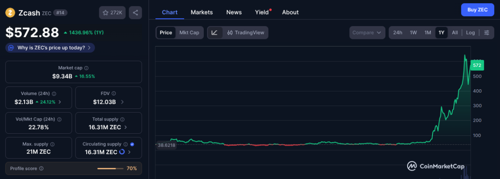Set chart range to 1Y
500x179 pixels.
click(441, 32)
